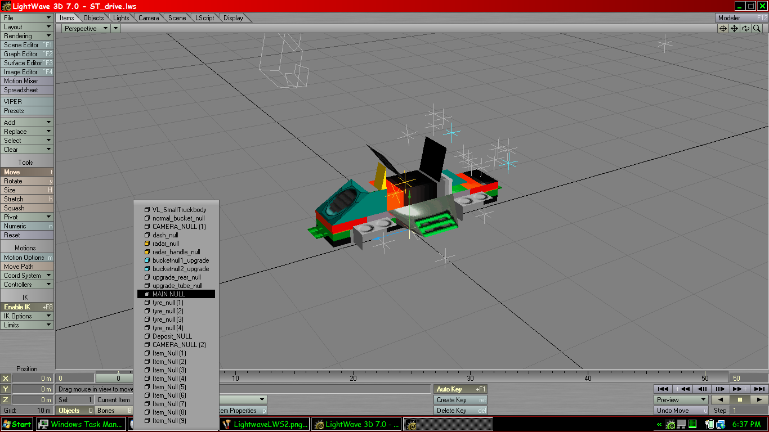
Task: Open the File dropdown menu
Action: click(27, 18)
